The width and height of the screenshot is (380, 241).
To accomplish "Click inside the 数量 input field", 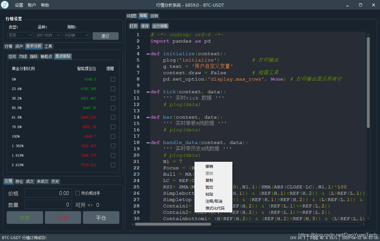I will click(x=48, y=205).
